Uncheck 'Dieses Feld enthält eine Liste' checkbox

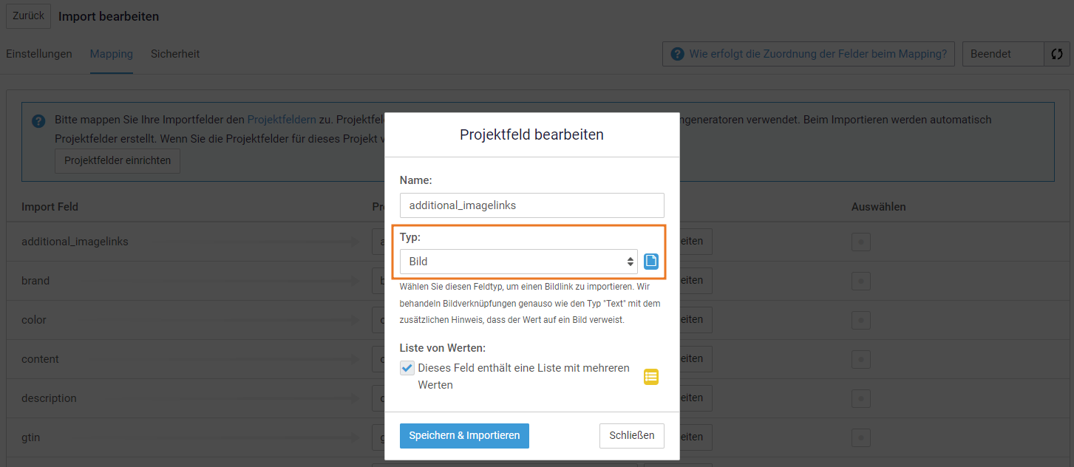407,368
